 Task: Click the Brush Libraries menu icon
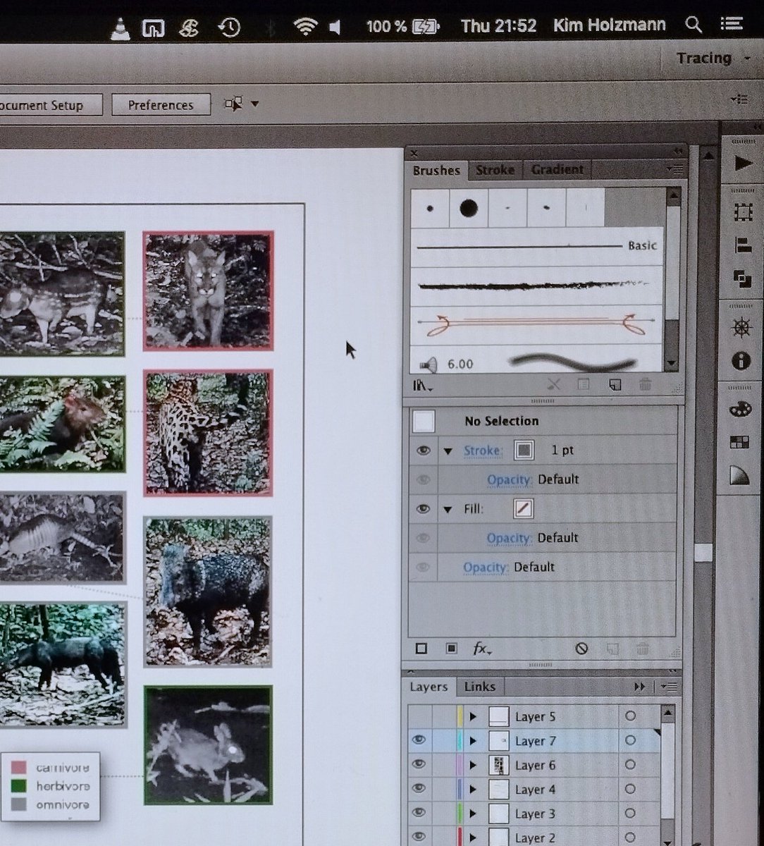(422, 386)
